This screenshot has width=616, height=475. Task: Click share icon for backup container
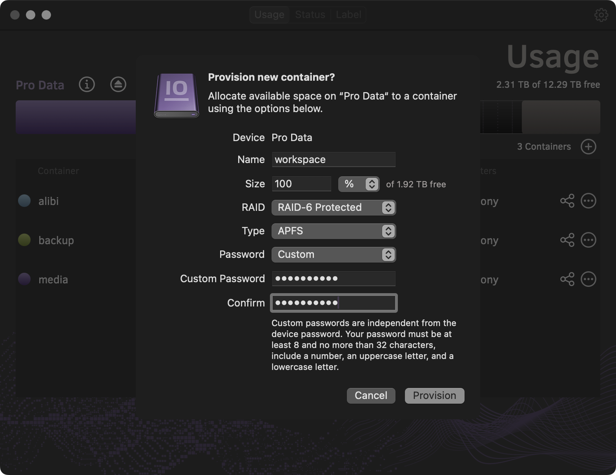[x=567, y=240]
